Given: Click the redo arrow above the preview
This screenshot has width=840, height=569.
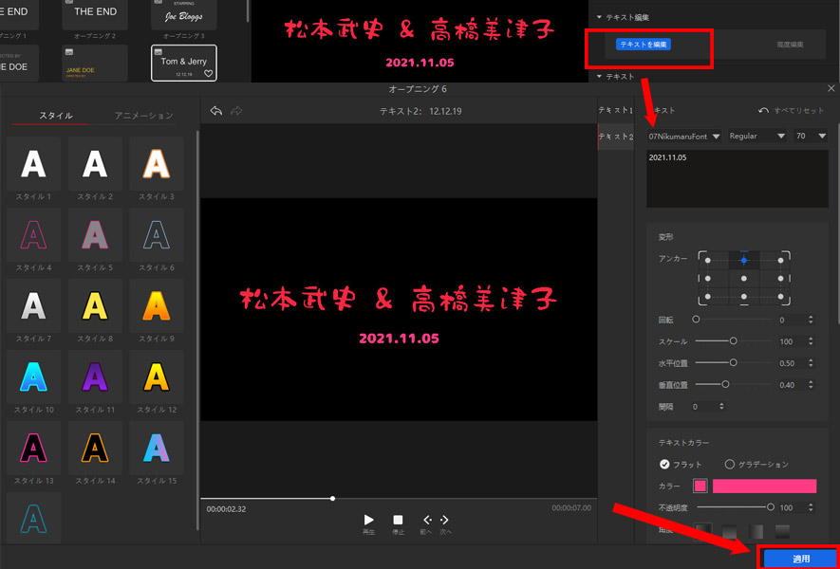Looking at the screenshot, I should point(236,111).
